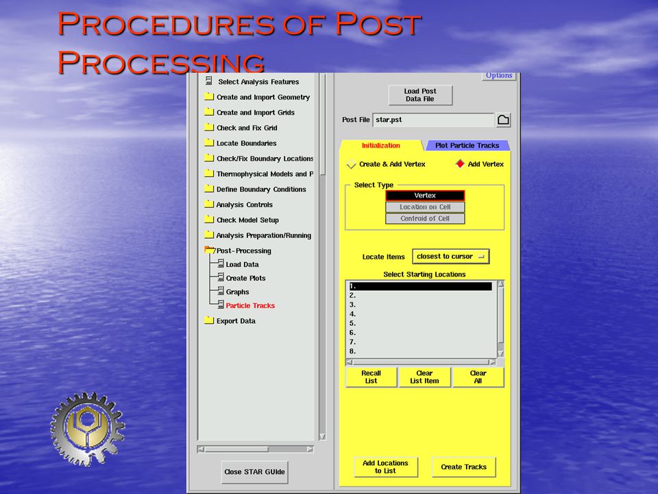
Task: Click folder icon beside Create and Import Grids
Action: point(209,112)
